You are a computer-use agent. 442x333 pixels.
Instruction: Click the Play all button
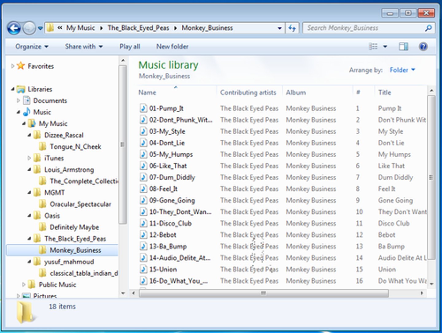point(130,47)
